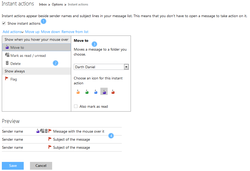Uncheck Show instant actions
The image size is (250, 171).
[4, 23]
